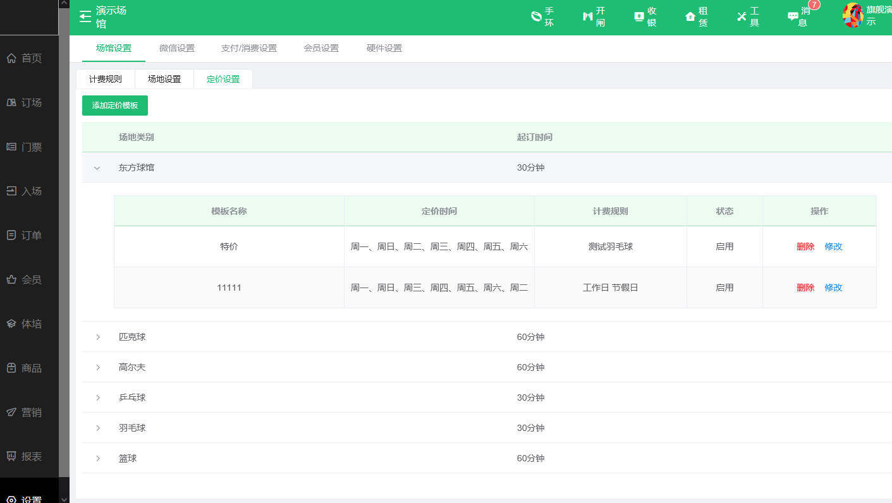Collapse the 东方球馆 row
The width and height of the screenshot is (892, 503).
[x=97, y=168]
